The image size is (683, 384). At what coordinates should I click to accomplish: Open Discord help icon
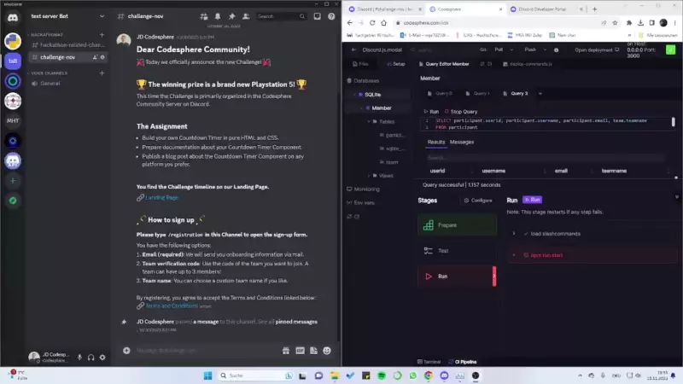click(x=331, y=16)
